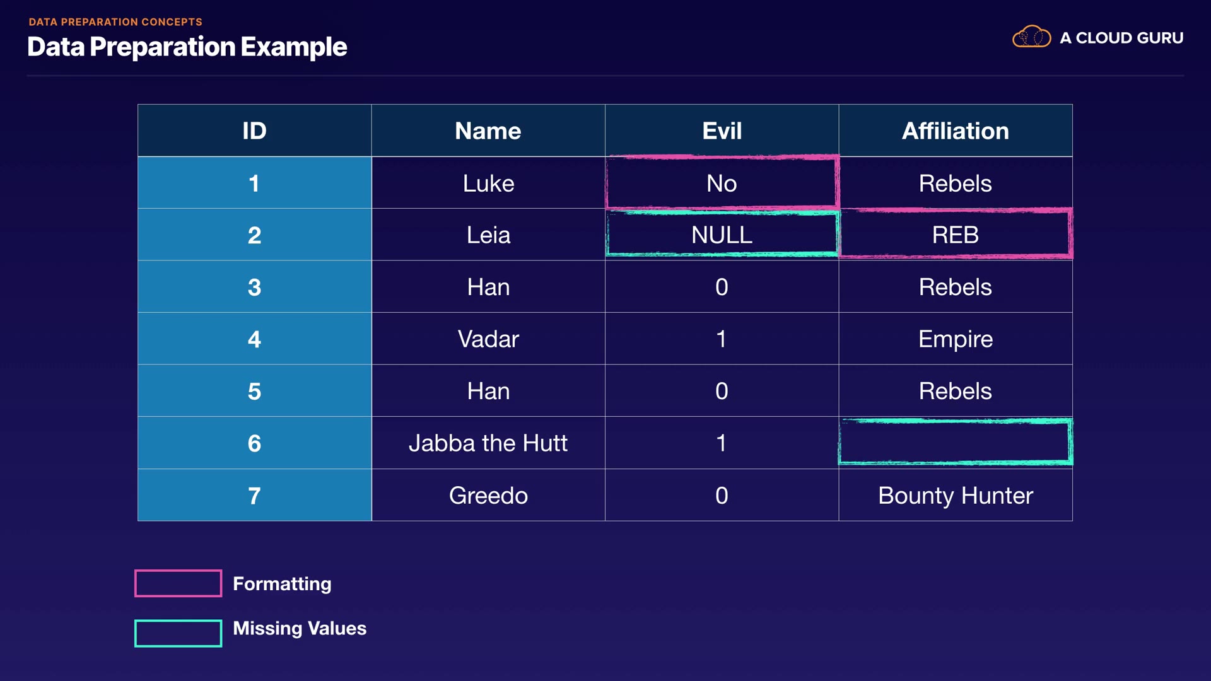Select the Vadar name cell
The image size is (1211, 681).
tap(488, 339)
